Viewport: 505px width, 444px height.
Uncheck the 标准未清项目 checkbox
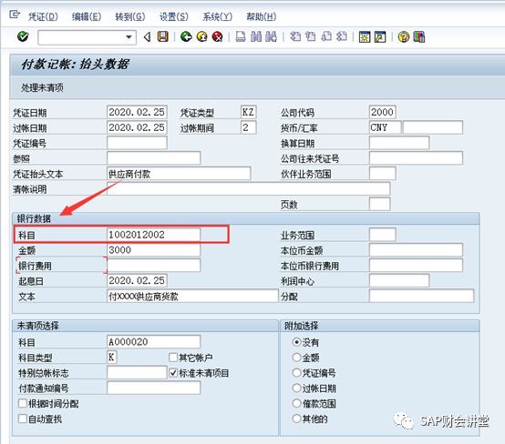coord(173,373)
